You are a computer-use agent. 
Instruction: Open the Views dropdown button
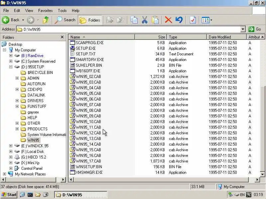tap(206, 20)
